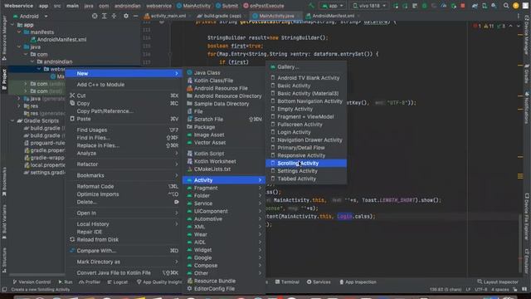
Task: Choose Navigation Drawer Activity template
Action: (x=306, y=140)
